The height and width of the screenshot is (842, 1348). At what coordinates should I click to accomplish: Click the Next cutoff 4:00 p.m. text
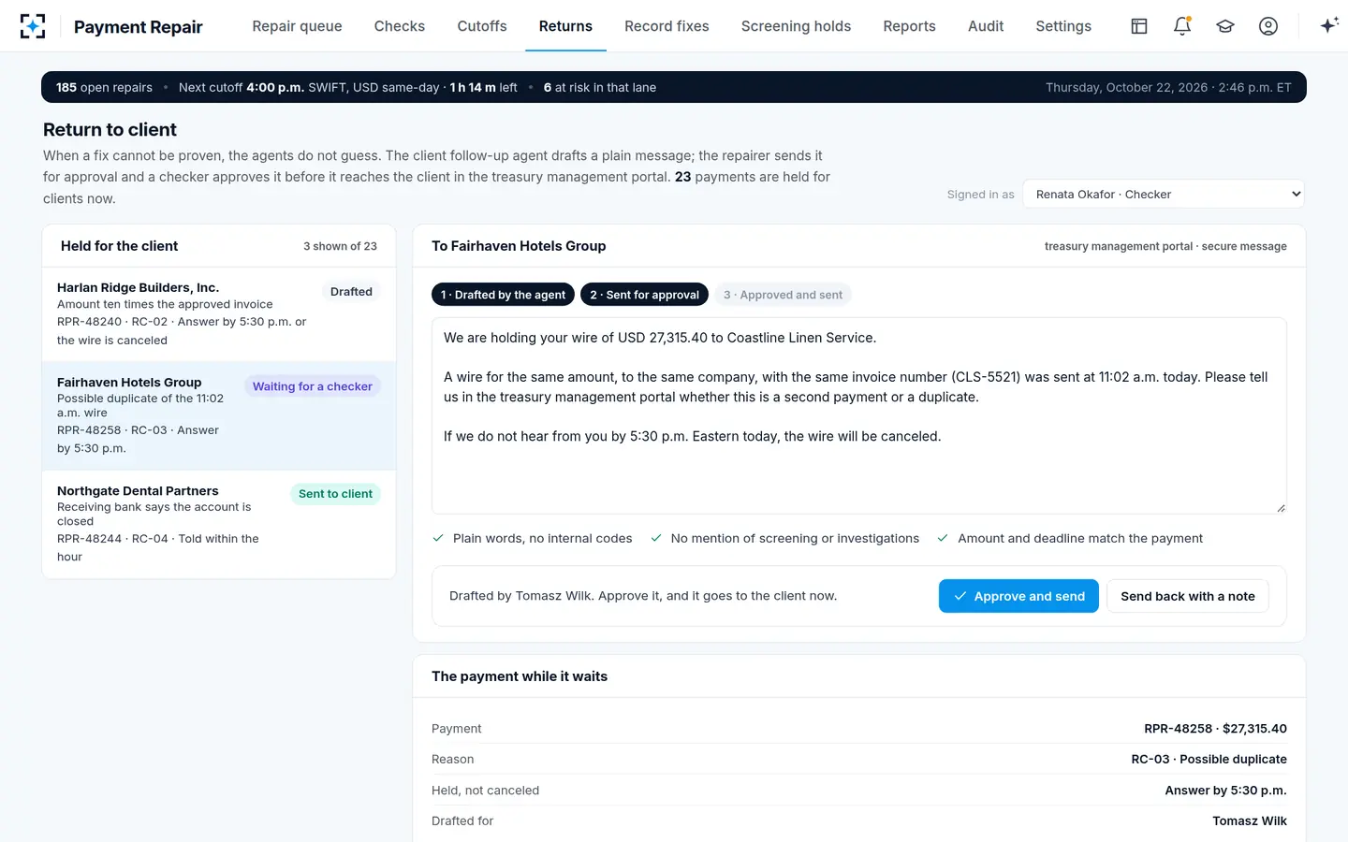[347, 87]
